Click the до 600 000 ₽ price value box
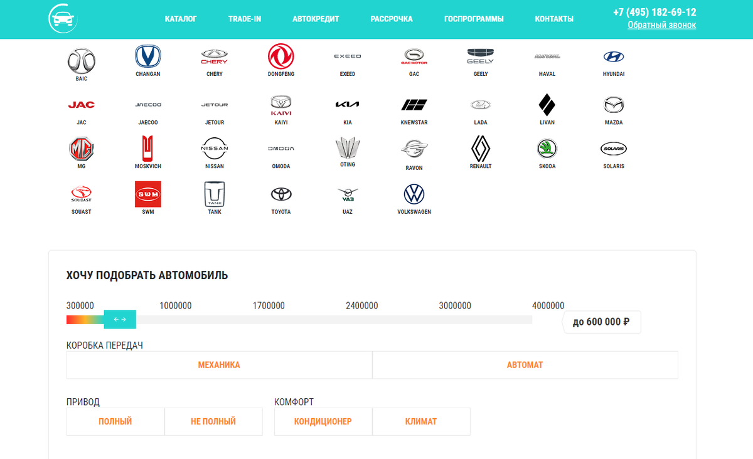The width and height of the screenshot is (753, 459). [601, 322]
